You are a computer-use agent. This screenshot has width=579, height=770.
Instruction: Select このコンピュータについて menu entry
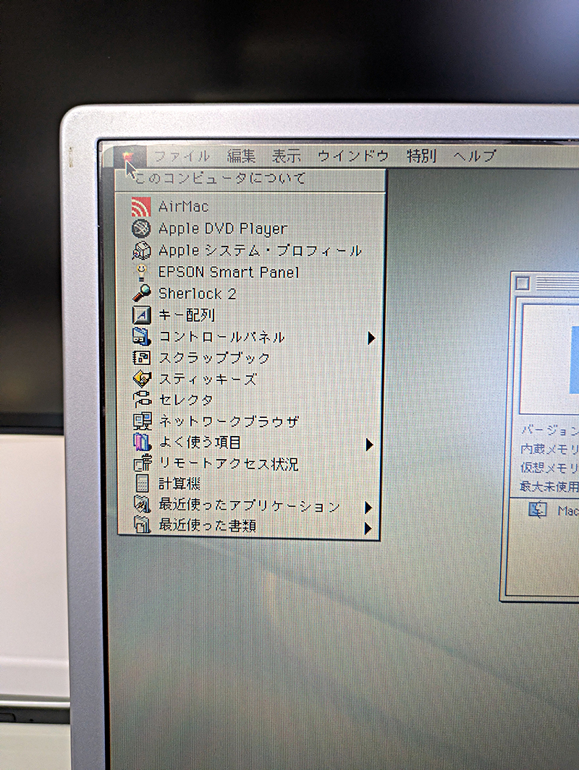pos(221,179)
